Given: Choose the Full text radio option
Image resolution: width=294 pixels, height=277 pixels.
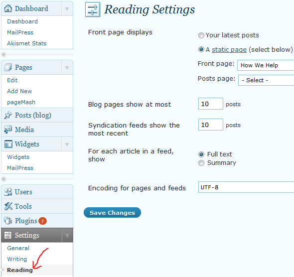Looking at the screenshot, I should click(x=201, y=154).
